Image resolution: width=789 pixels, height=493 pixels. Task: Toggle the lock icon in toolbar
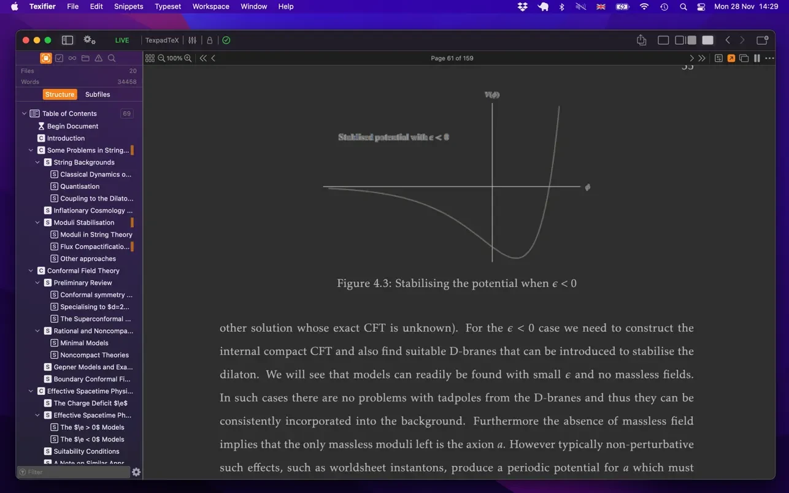point(210,40)
